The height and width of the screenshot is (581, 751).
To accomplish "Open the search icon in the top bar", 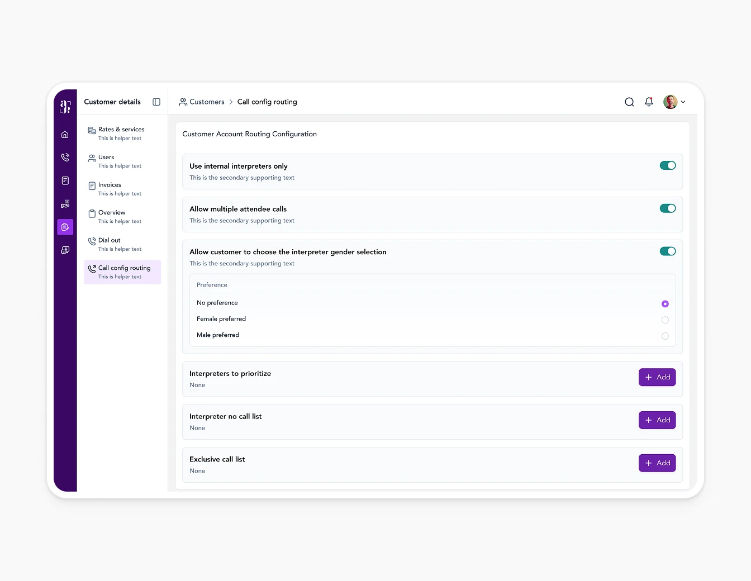I will (x=629, y=102).
